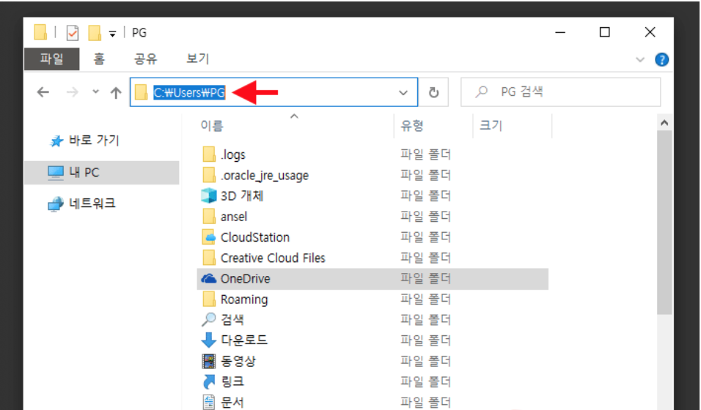701x410 pixels.
Task: Open the 파일 menu tab
Action: coord(52,59)
